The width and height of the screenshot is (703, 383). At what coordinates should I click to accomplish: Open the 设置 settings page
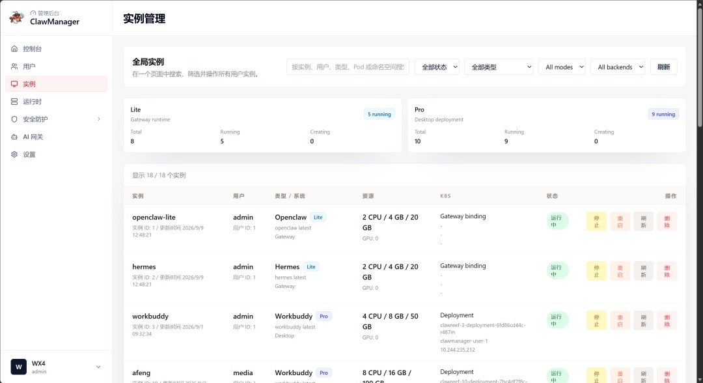[56, 154]
